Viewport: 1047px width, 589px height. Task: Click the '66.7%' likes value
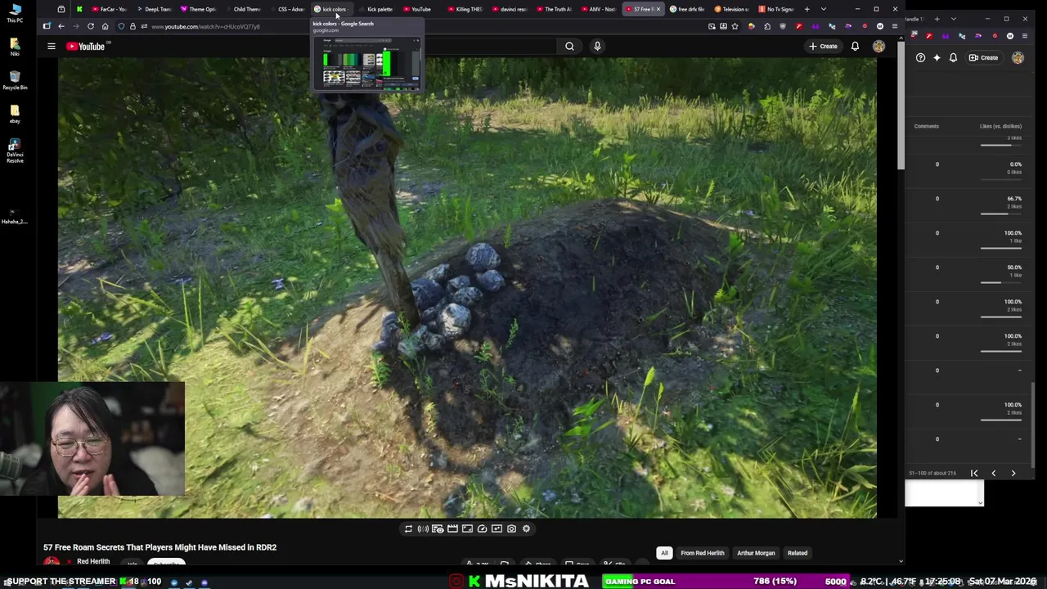tap(1014, 199)
